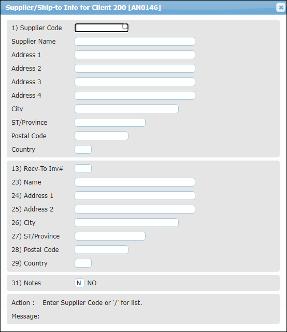Click the supplier Postal Code field

pos(102,136)
